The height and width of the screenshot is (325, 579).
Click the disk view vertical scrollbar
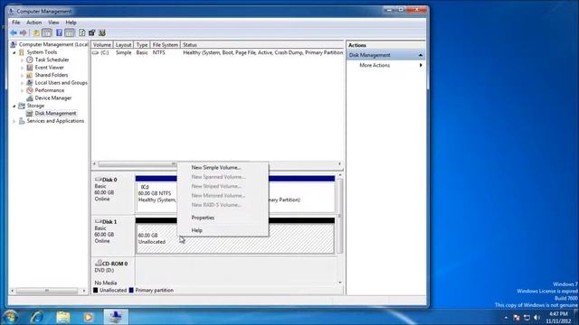(340, 228)
